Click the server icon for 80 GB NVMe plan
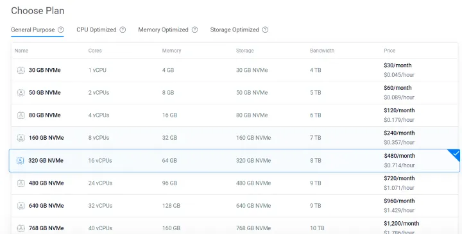This screenshot has width=462, height=234. (x=21, y=115)
